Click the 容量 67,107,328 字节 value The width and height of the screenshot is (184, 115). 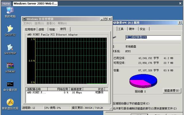point(148,70)
